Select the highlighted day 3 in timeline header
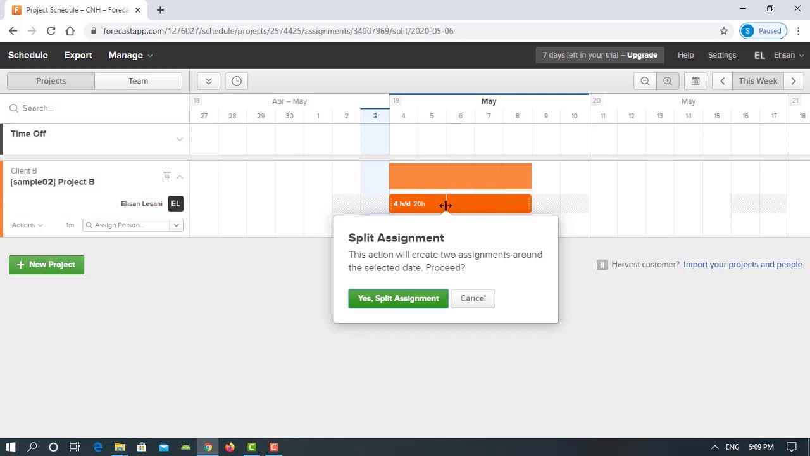Screen dimensions: 810x456 tap(375, 116)
